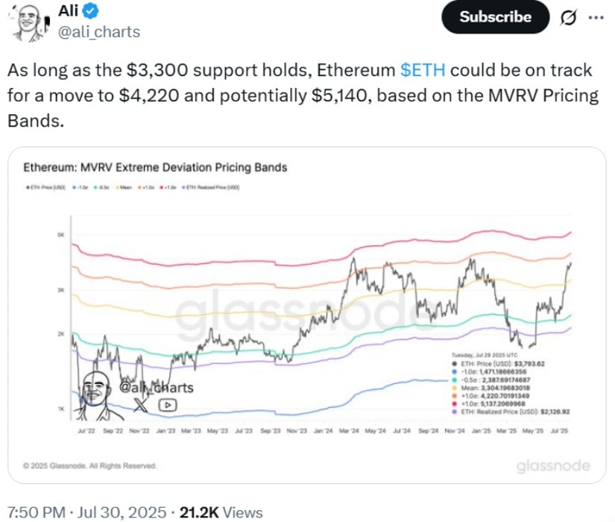Toggle the ETH Price legend entry
Viewport: 615px width, 522px height.
tap(45, 188)
